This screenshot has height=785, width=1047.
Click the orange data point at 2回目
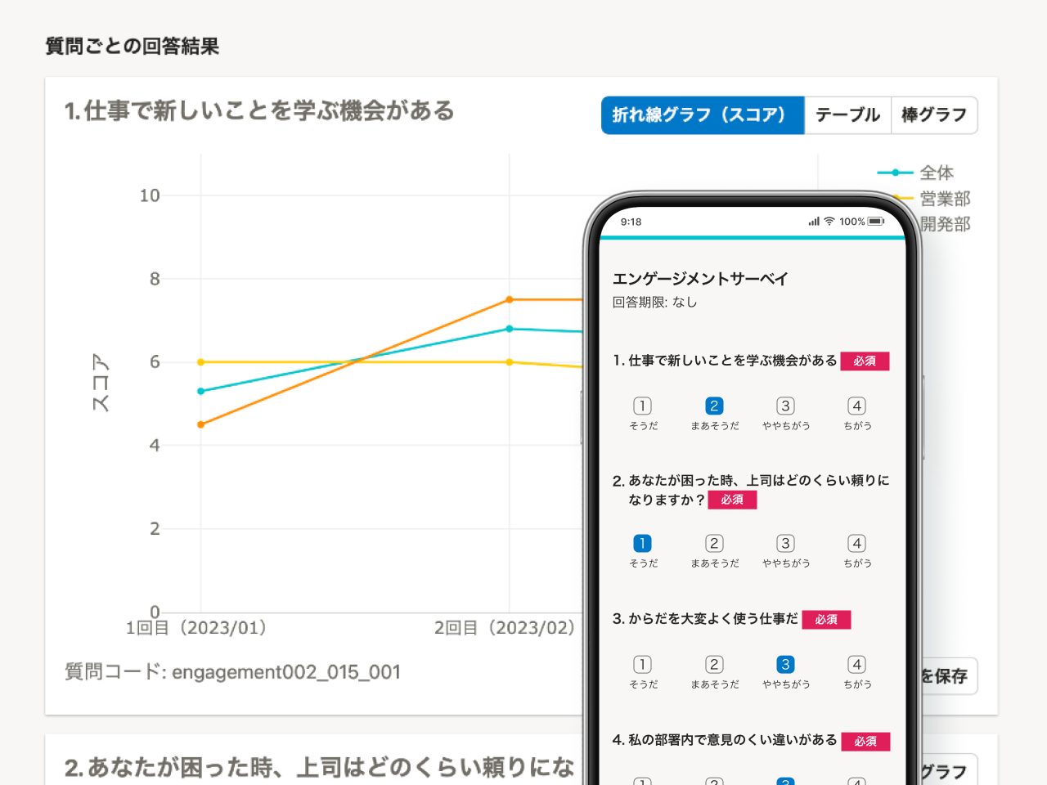508,299
